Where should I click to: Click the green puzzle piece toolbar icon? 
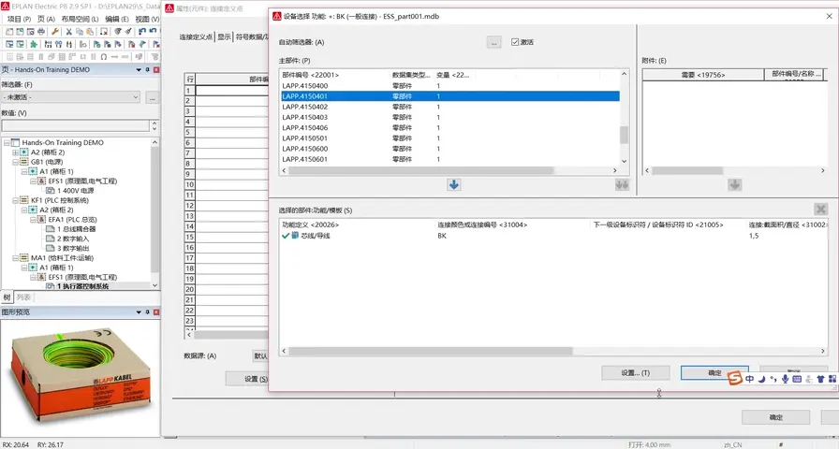(x=35, y=44)
